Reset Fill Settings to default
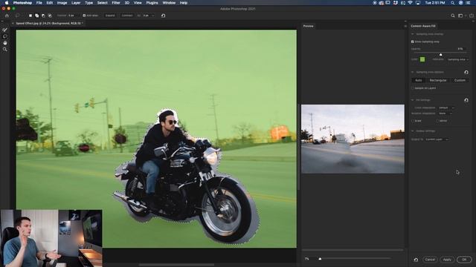The height and width of the screenshot is (267, 476). [466, 100]
